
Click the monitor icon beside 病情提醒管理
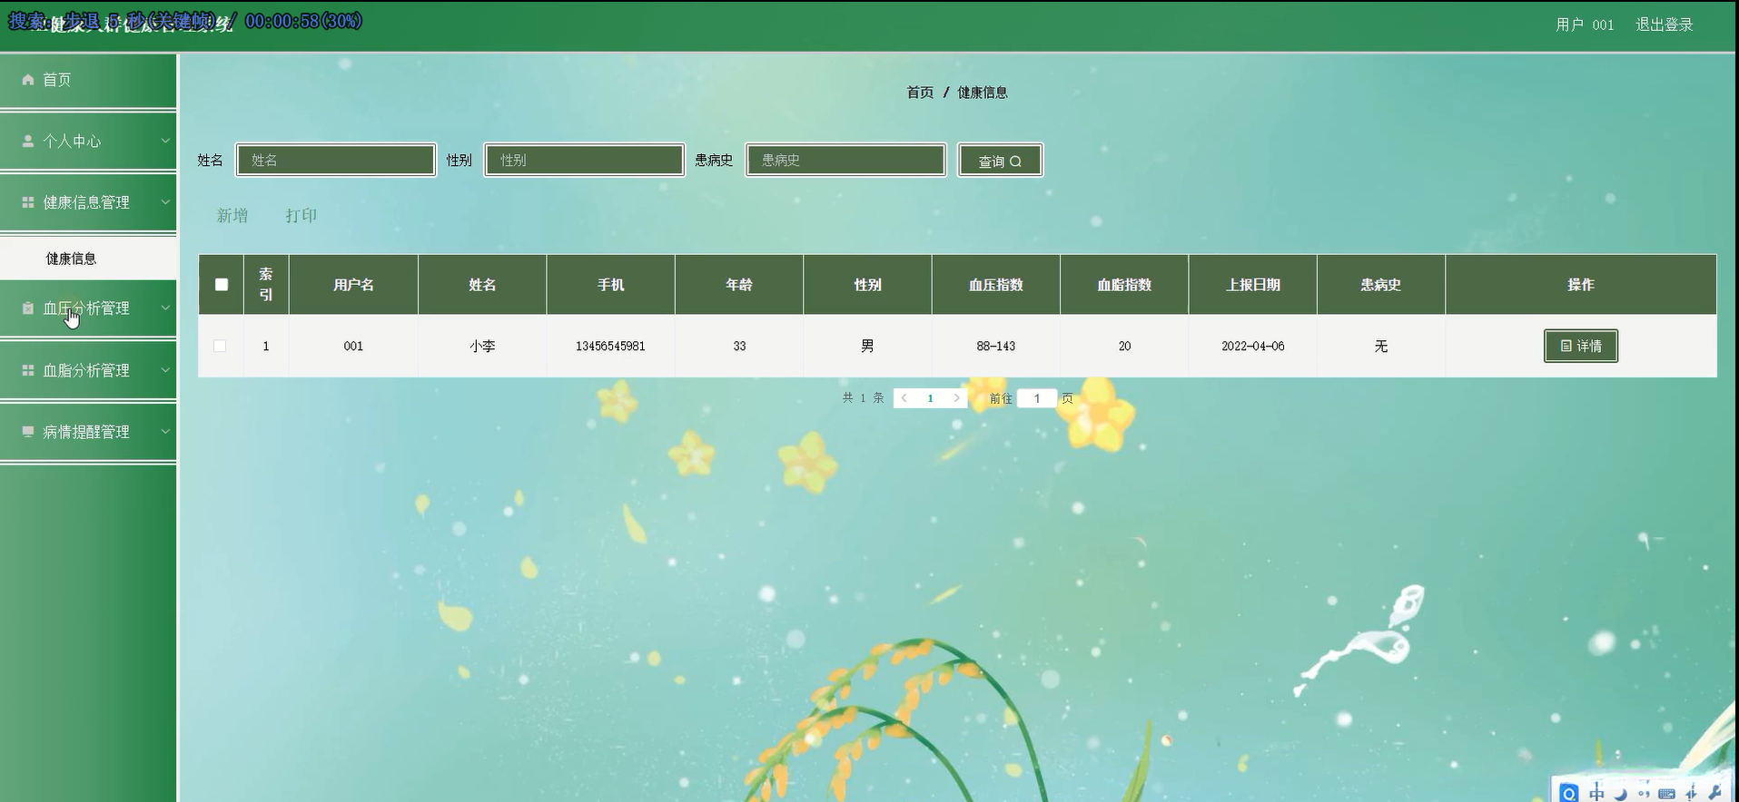(x=28, y=432)
